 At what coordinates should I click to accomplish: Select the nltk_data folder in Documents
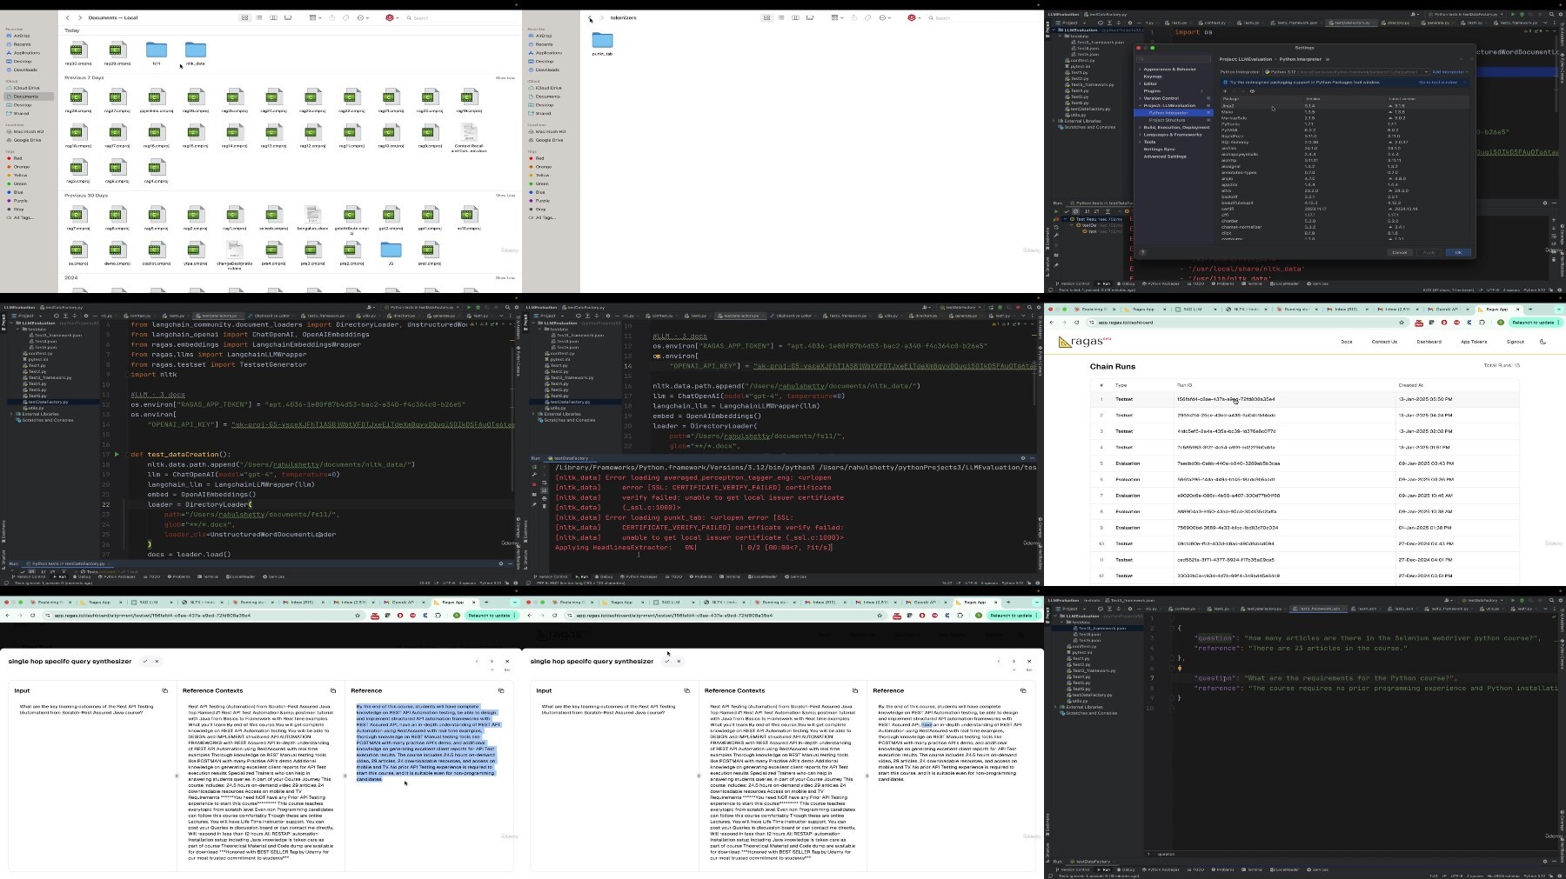(196, 52)
